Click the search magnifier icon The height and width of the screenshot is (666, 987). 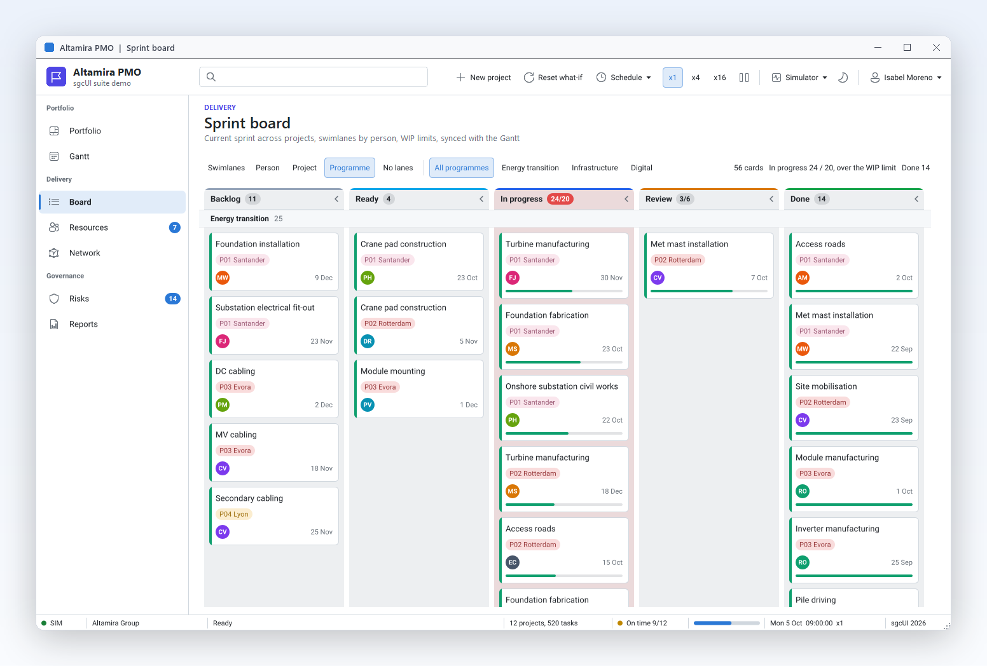211,77
